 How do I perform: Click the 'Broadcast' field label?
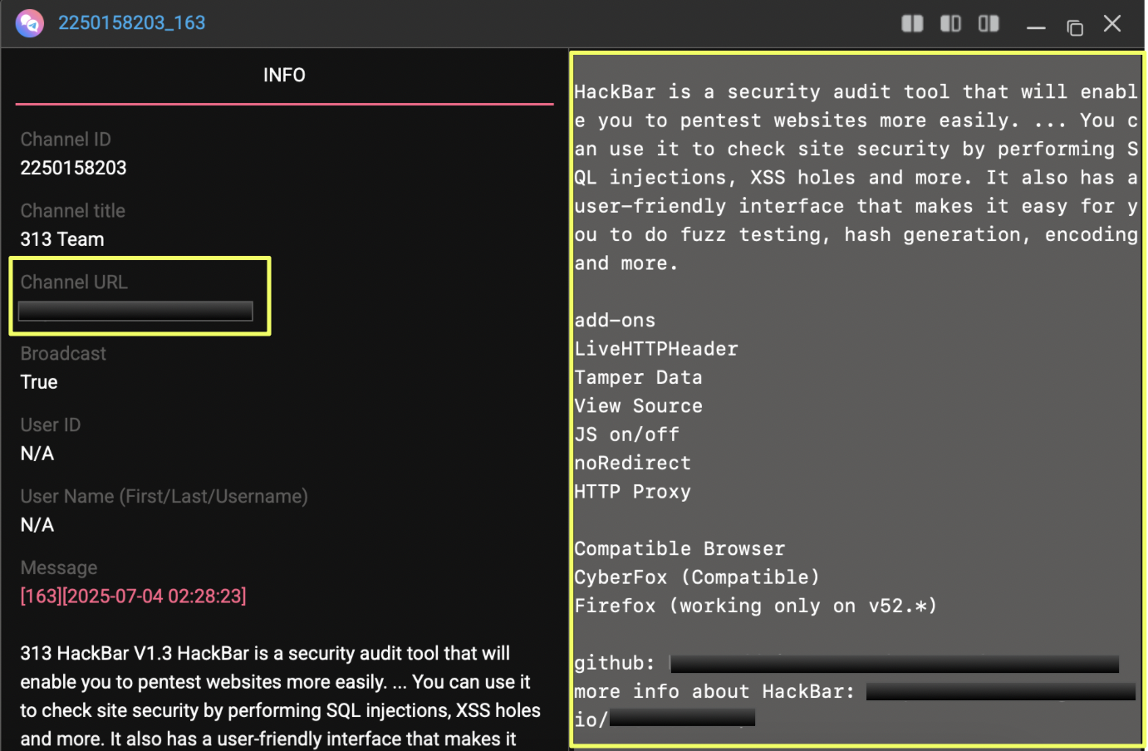63,354
